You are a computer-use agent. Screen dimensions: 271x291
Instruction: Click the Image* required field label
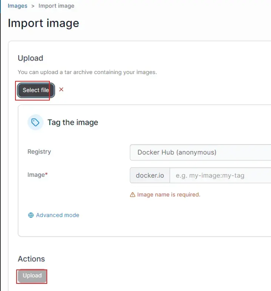coord(37,175)
